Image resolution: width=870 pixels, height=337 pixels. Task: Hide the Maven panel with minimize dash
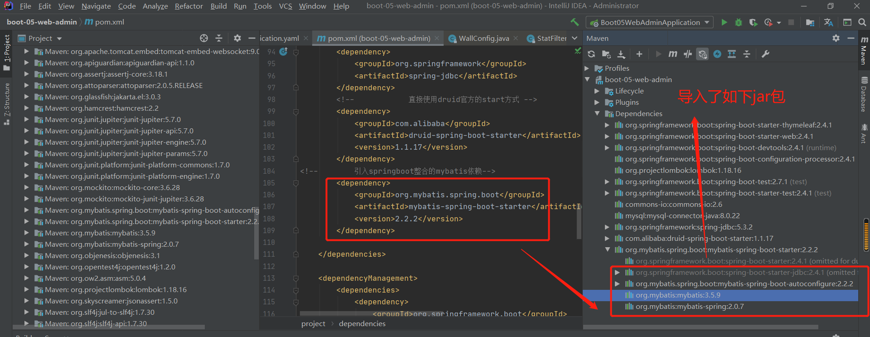851,39
